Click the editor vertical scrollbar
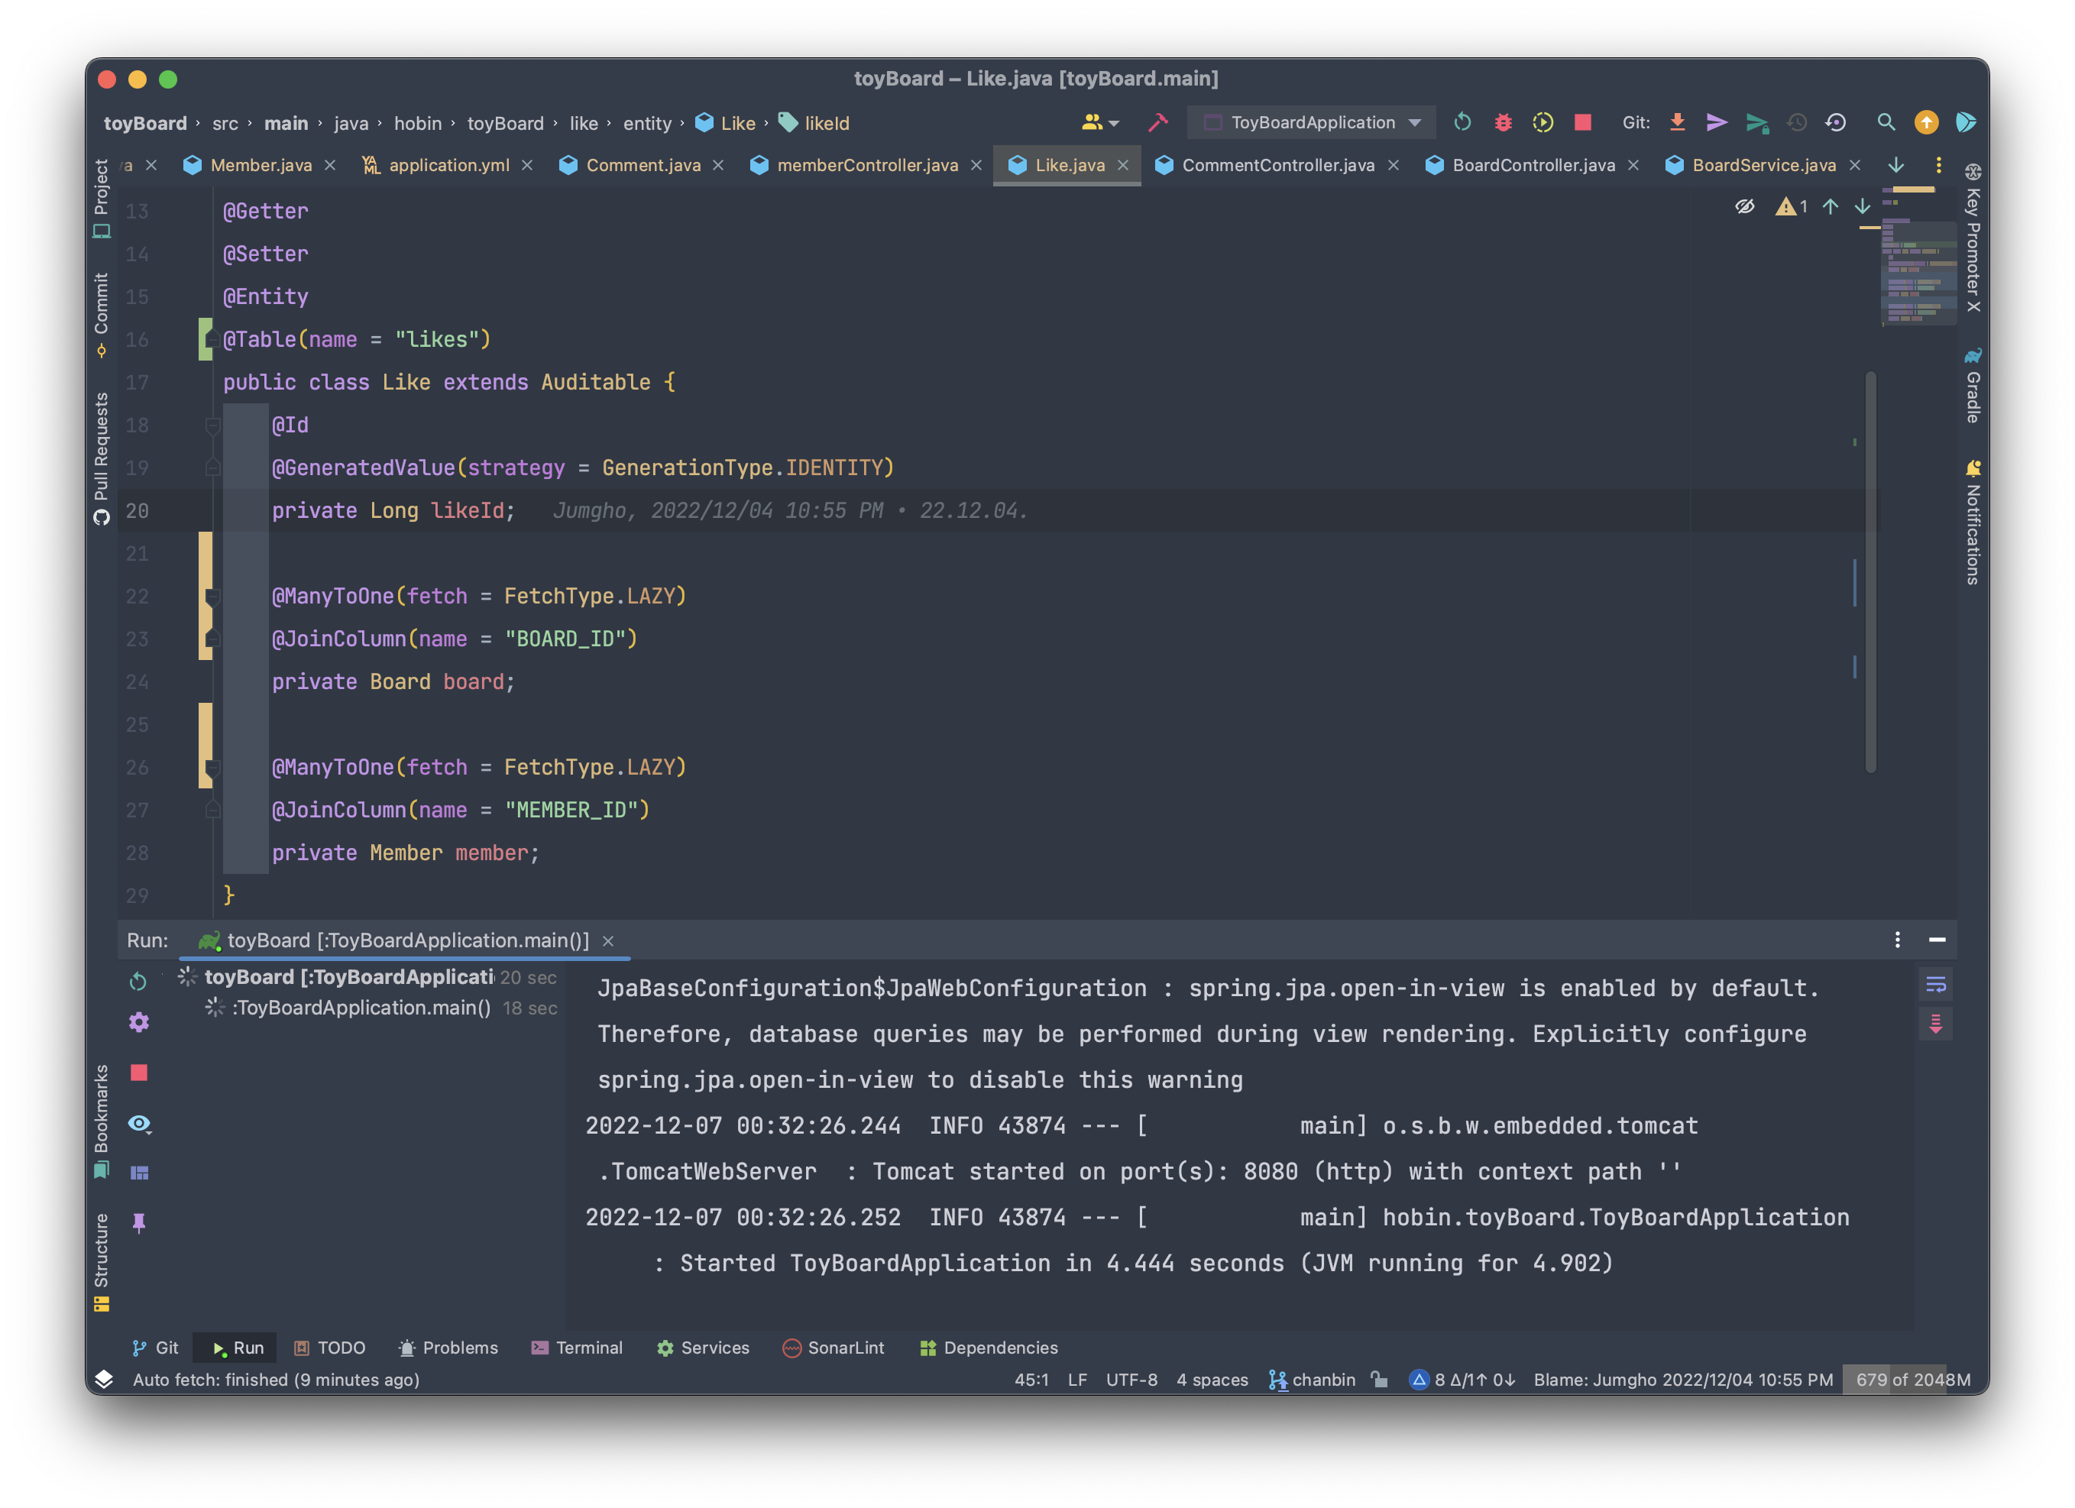This screenshot has width=2075, height=1508. pos(1870,572)
